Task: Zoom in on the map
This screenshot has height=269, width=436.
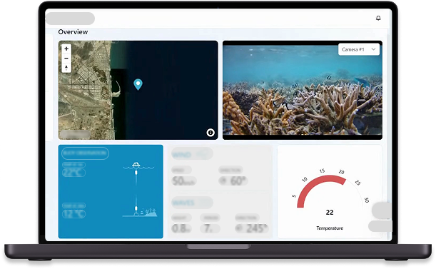Action: click(x=66, y=49)
